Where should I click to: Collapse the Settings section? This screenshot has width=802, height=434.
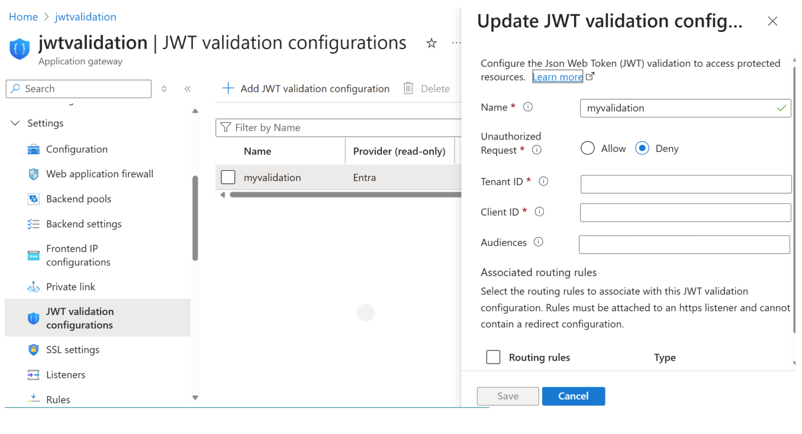pos(15,123)
